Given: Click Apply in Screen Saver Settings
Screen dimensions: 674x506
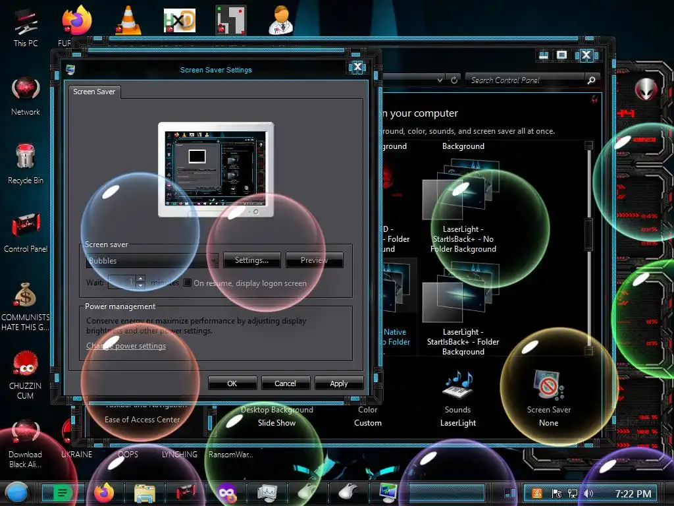Looking at the screenshot, I should click(339, 383).
